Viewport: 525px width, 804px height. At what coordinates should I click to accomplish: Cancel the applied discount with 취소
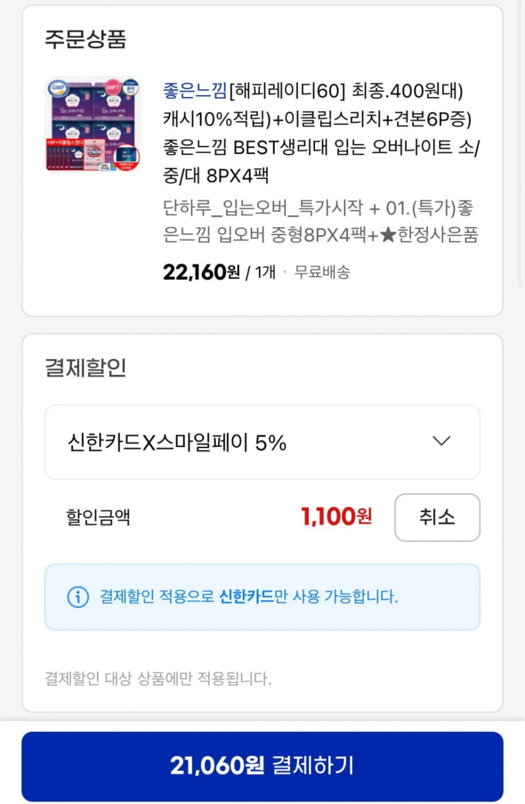point(437,518)
